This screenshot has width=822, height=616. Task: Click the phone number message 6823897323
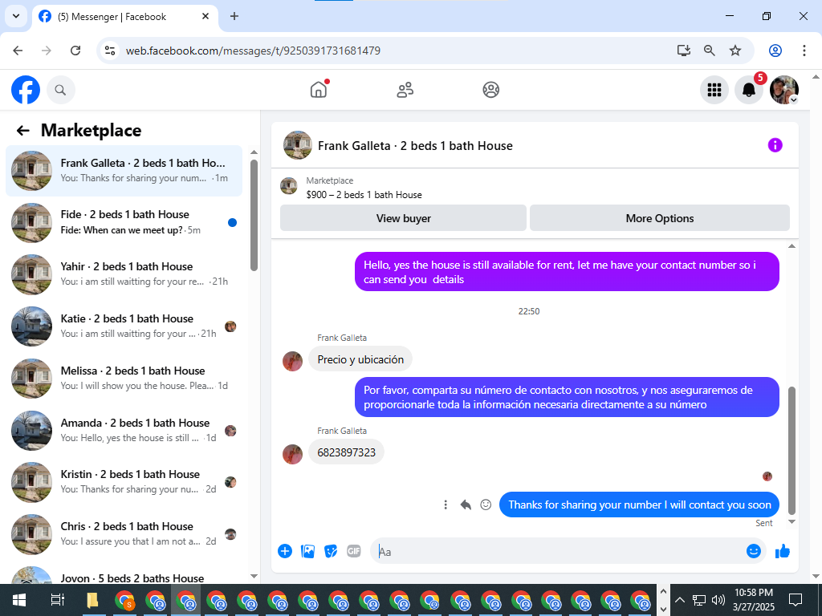346,452
